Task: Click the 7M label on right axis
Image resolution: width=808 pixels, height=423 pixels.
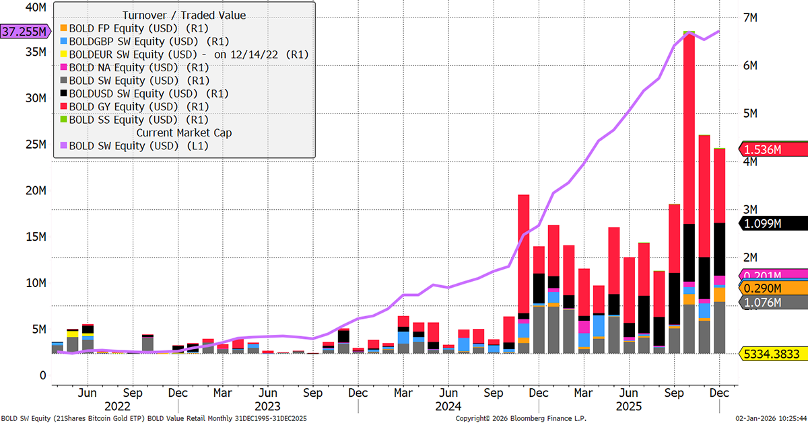Action: click(x=753, y=18)
